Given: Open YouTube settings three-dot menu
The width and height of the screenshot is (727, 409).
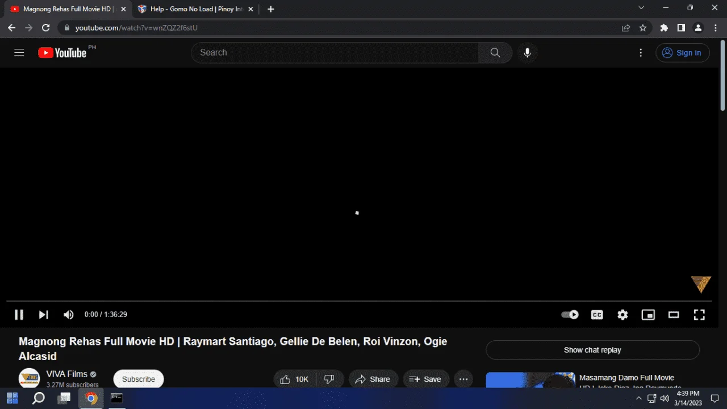Looking at the screenshot, I should pos(641,53).
